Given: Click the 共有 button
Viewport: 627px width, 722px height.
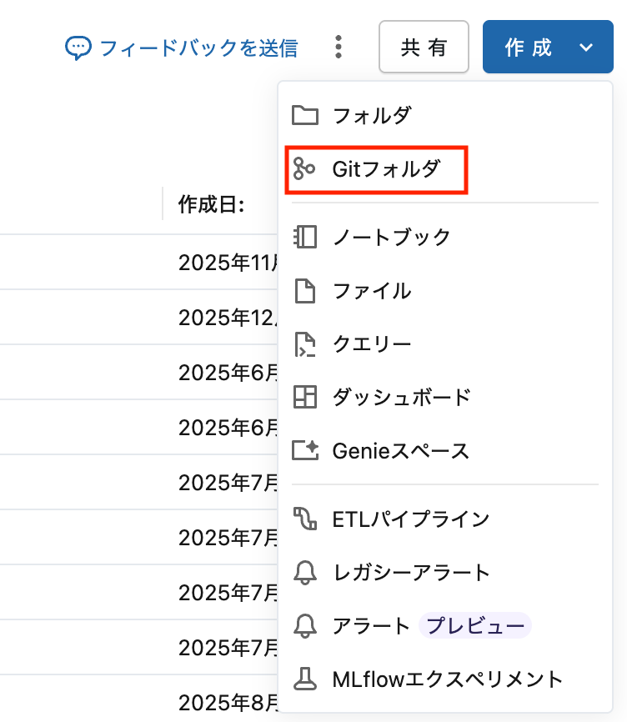Looking at the screenshot, I should click(424, 48).
